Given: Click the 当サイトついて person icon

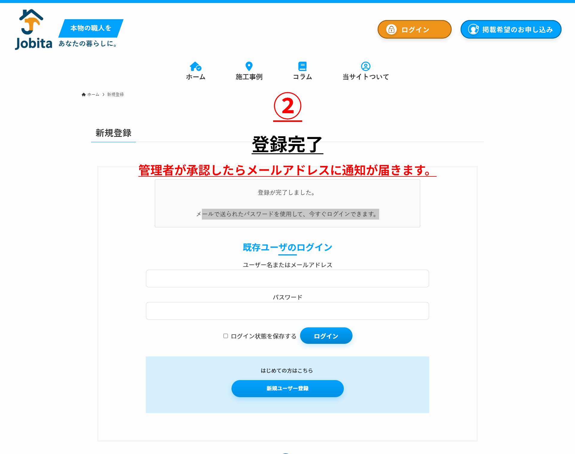Looking at the screenshot, I should (x=366, y=66).
